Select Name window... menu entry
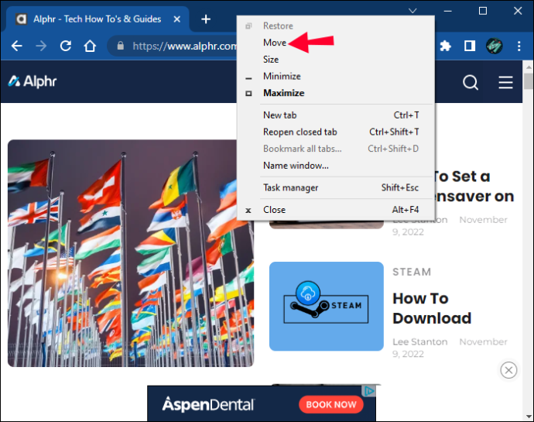534x422 pixels. pos(296,166)
